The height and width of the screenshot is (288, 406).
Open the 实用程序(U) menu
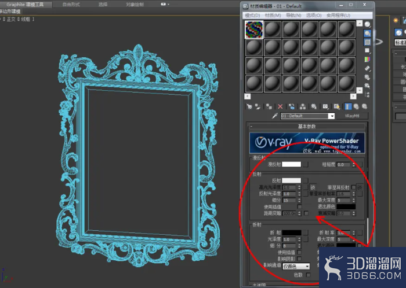click(338, 16)
